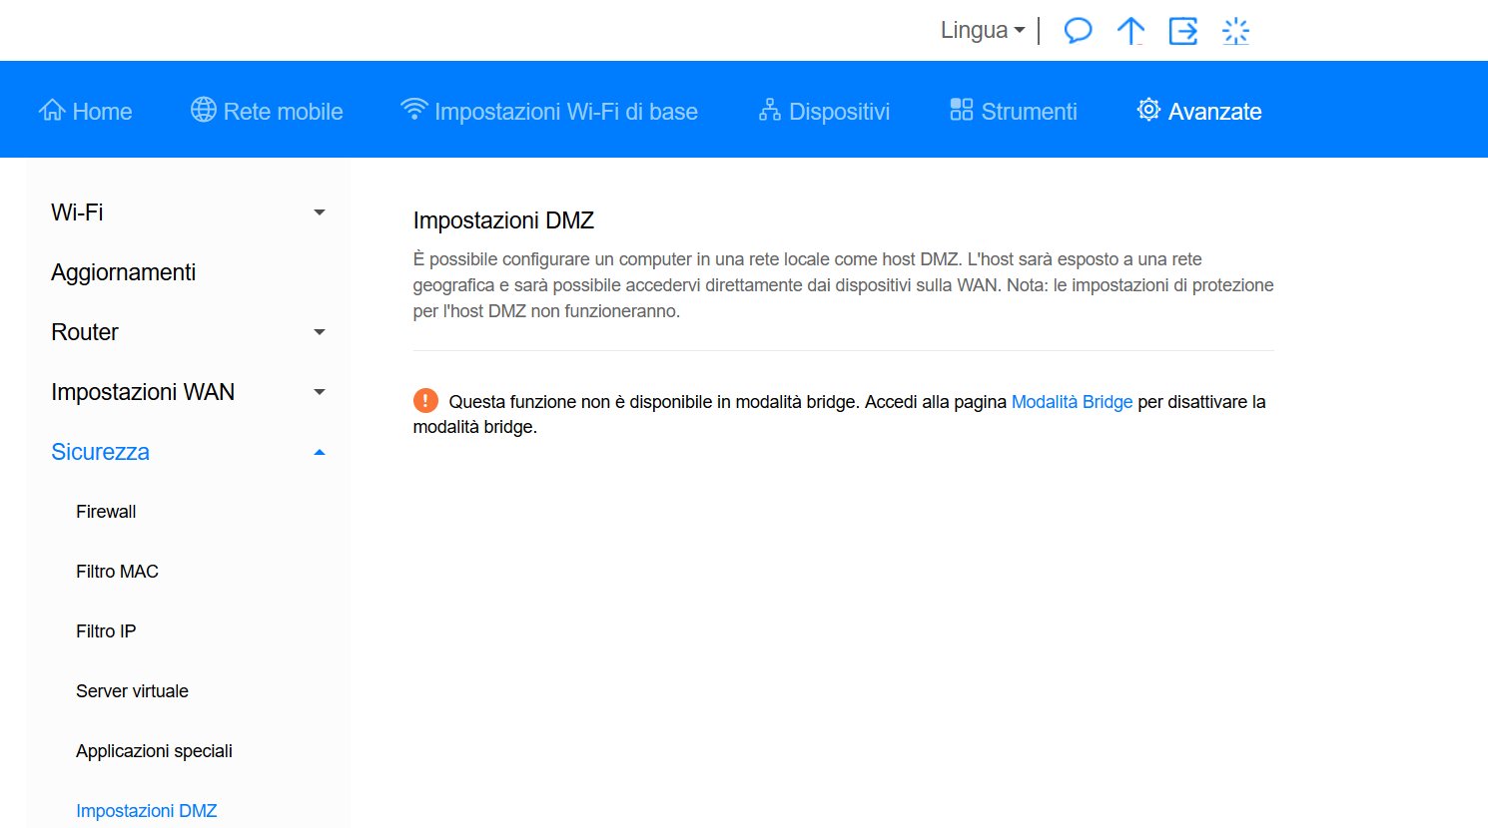Open Aggiornamenti in the sidebar
Screen dimensions: 1488x828
click(123, 272)
